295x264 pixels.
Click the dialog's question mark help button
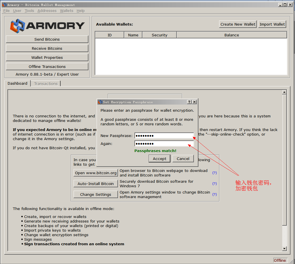click(190, 102)
